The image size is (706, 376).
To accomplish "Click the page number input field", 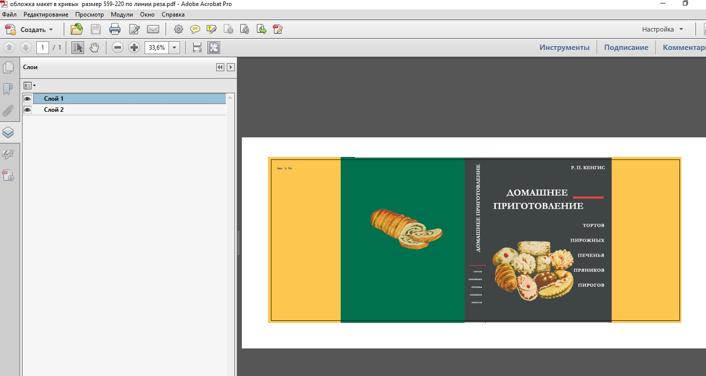I will point(43,48).
